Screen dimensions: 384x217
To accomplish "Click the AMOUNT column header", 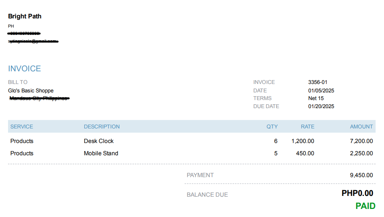I will point(361,127).
